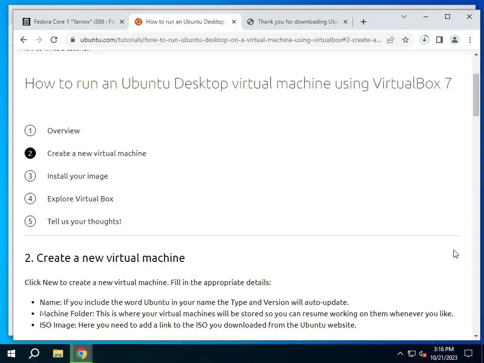The height and width of the screenshot is (363, 484).
Task: Click the main tutorial title heading
Action: coord(238,83)
